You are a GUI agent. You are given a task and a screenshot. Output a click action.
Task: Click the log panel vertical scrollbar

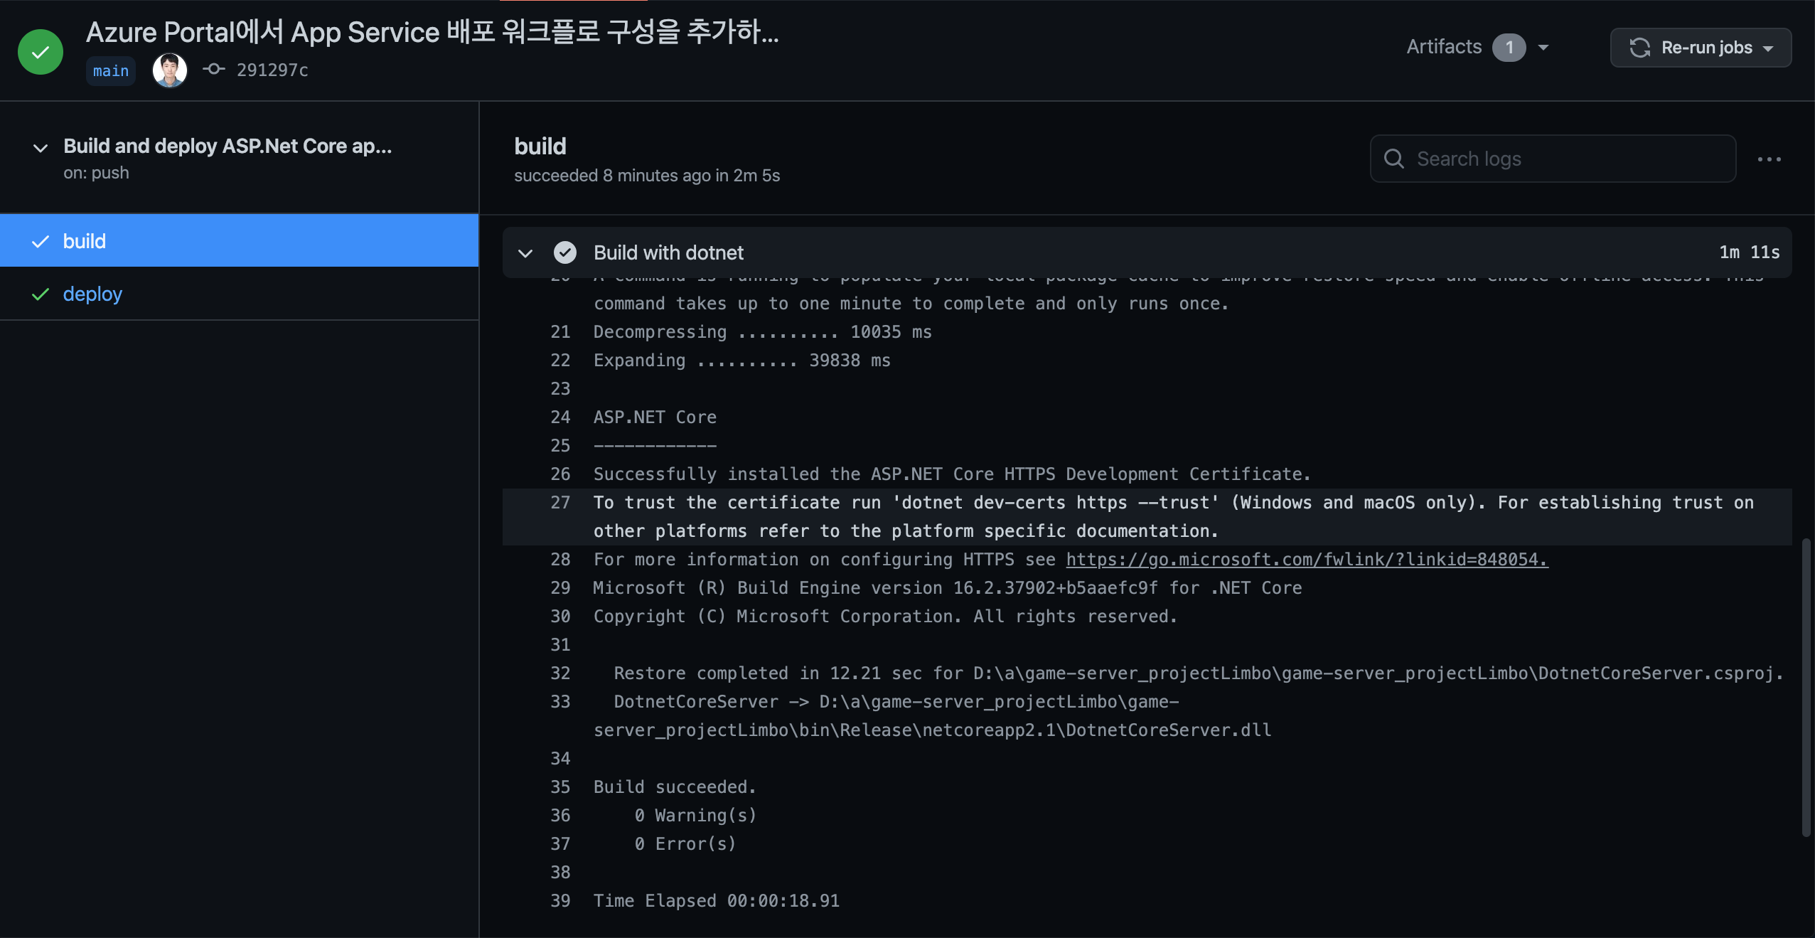tap(1806, 686)
